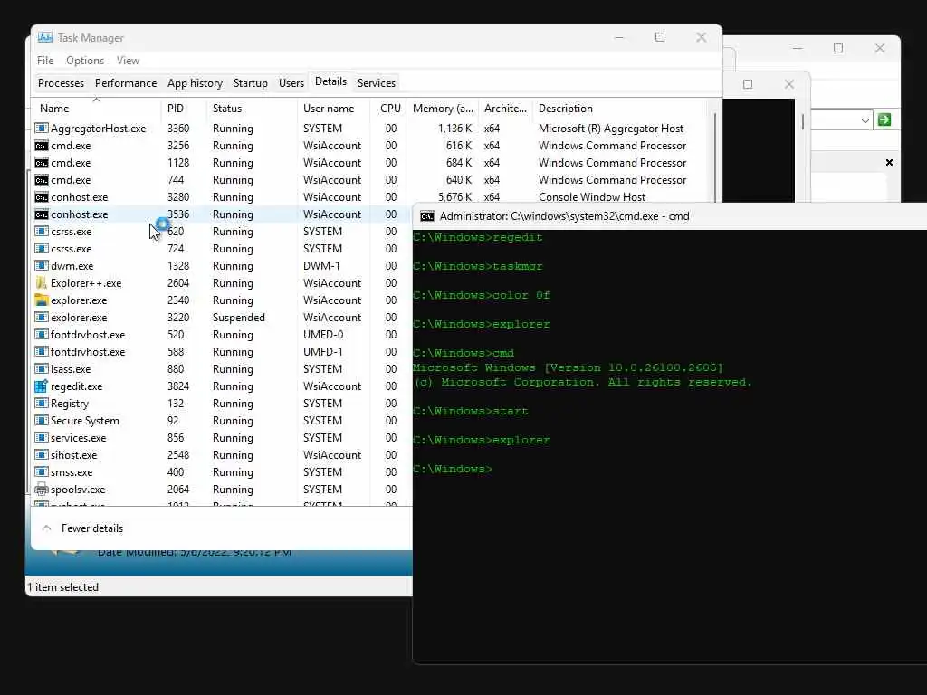Sort by the User name column header
The width and height of the screenshot is (927, 695).
click(333, 109)
